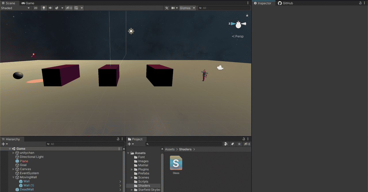Search assets by label tag icon

[x=233, y=144]
